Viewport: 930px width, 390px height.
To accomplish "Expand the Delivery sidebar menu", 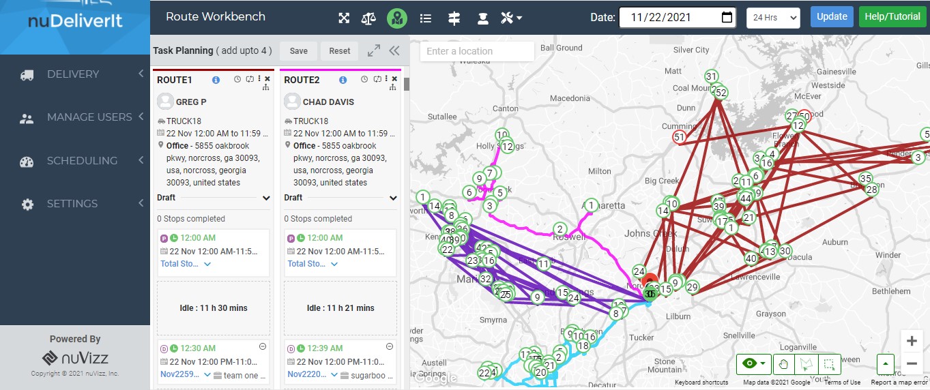I will (75, 74).
